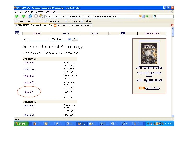Click the Windows start button
Viewport: 188px width, 141px height.
point(21,124)
